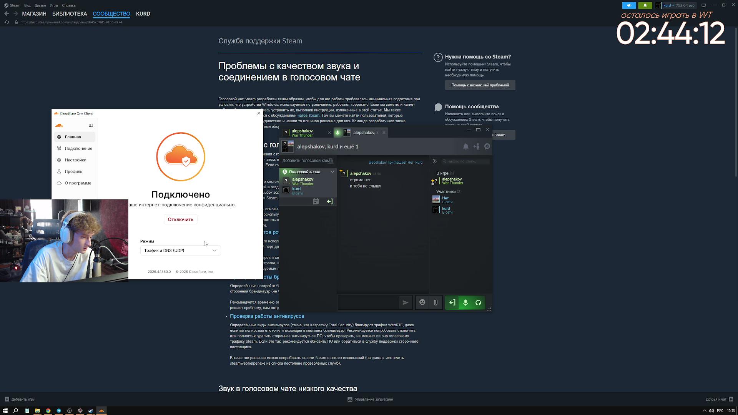
Task: Click the chat message input field
Action: [369, 302]
